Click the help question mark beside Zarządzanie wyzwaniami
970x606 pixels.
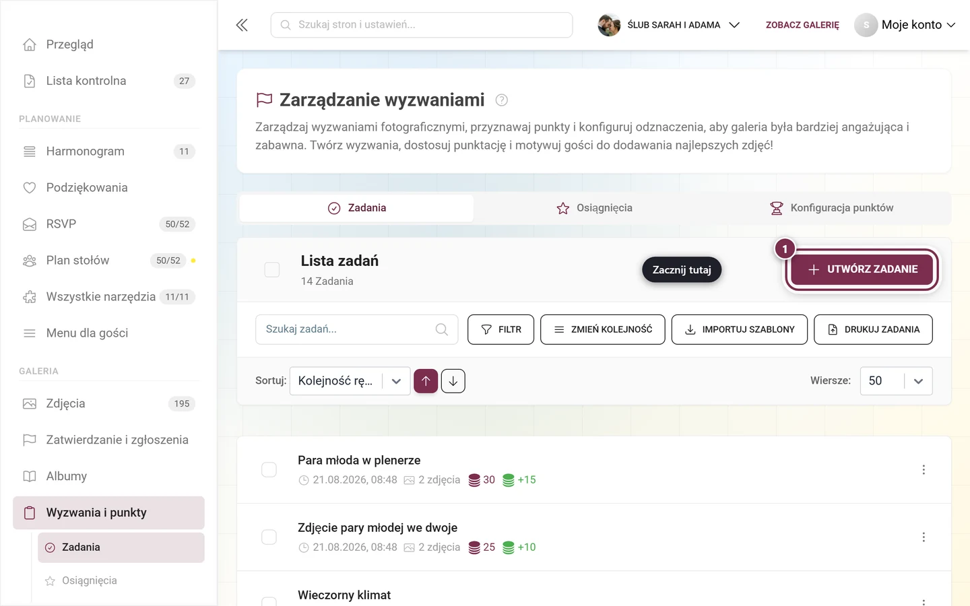[x=501, y=100]
